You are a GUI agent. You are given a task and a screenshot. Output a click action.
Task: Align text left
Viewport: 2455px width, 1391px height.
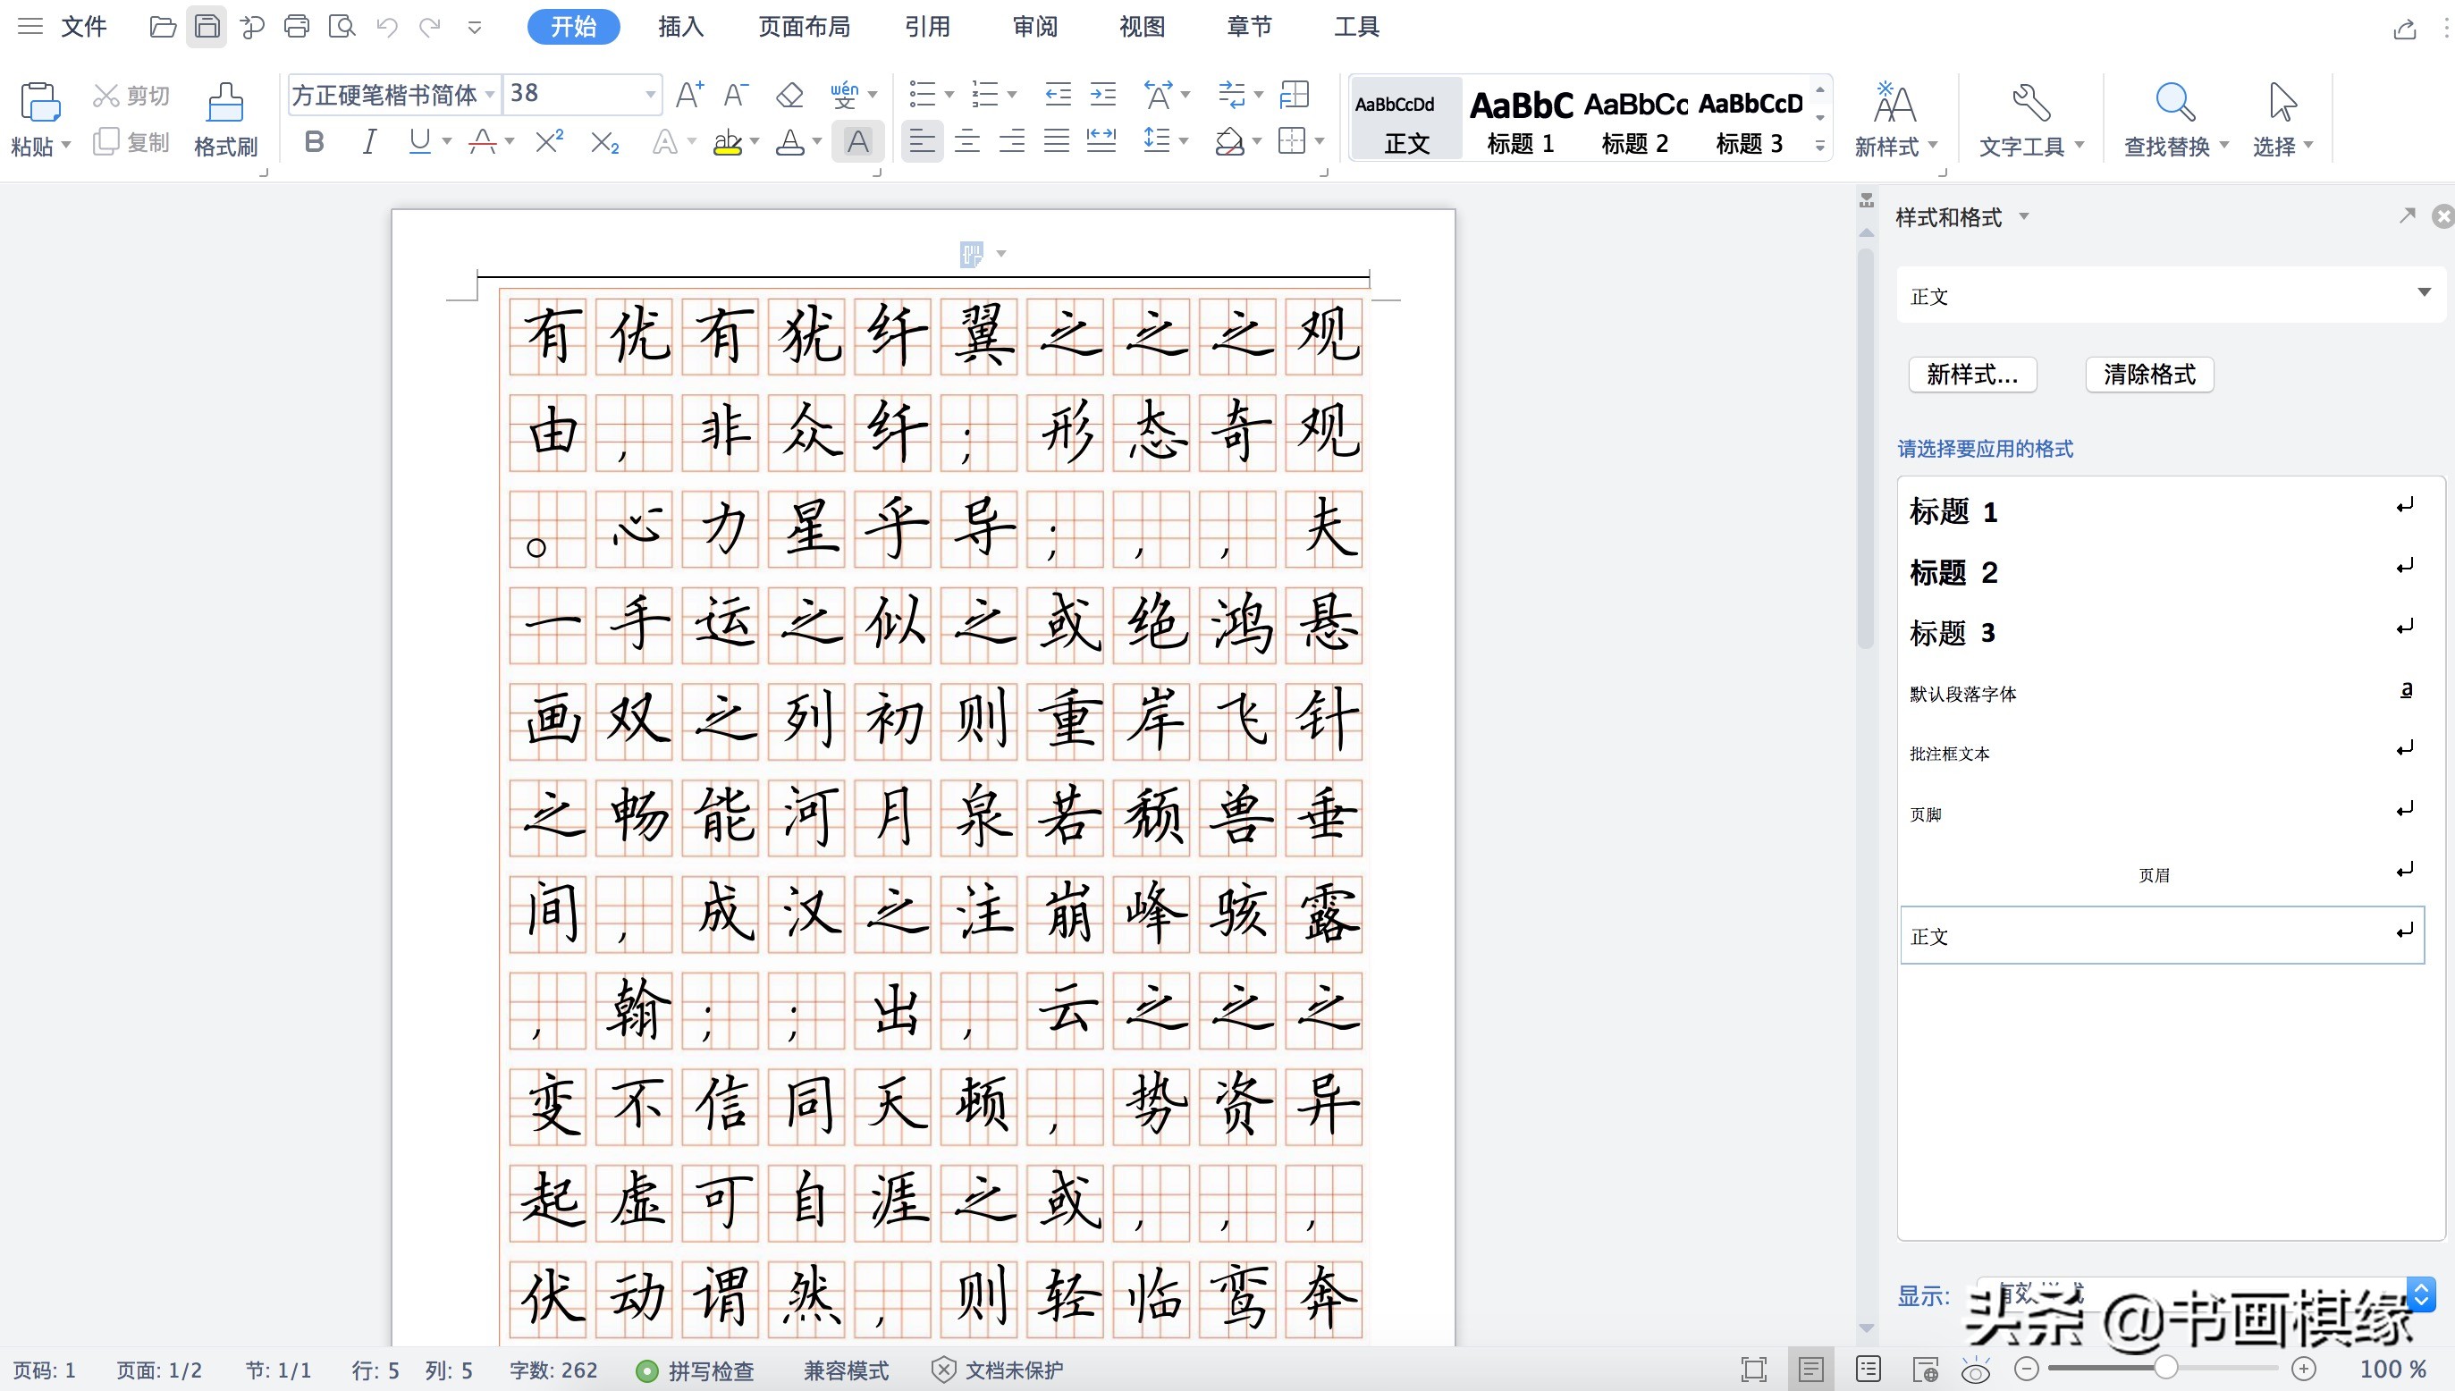(x=922, y=141)
